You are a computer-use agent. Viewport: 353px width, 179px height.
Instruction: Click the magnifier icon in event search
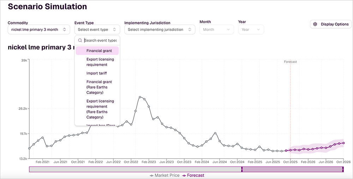[80, 41]
